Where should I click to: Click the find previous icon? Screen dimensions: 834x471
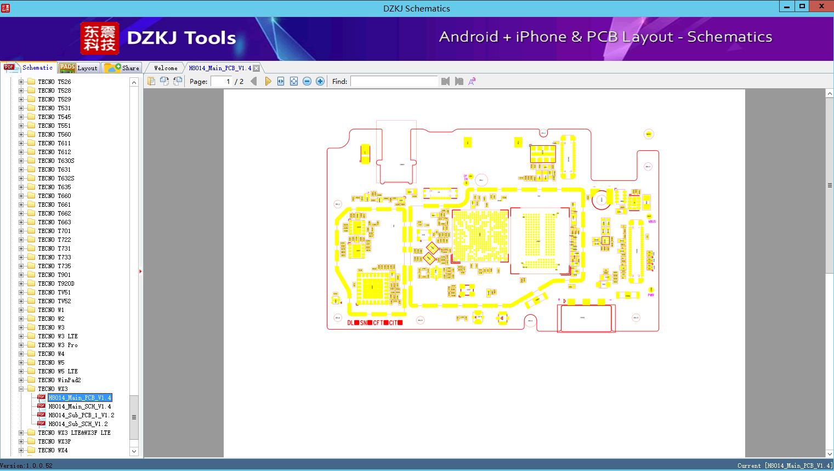[x=445, y=81]
